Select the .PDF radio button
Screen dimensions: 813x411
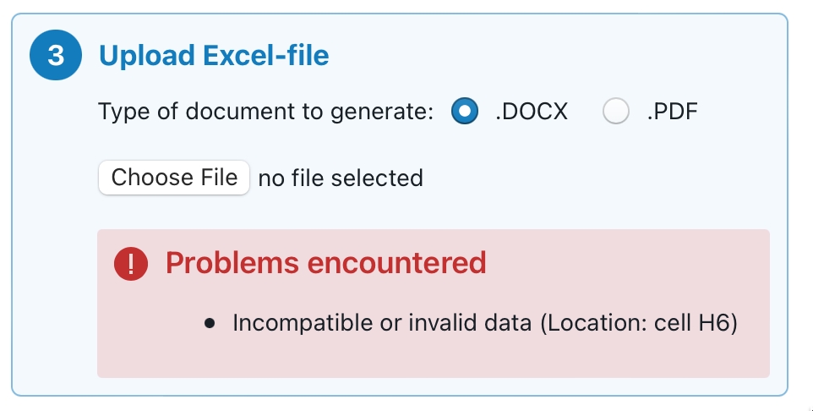(x=616, y=111)
